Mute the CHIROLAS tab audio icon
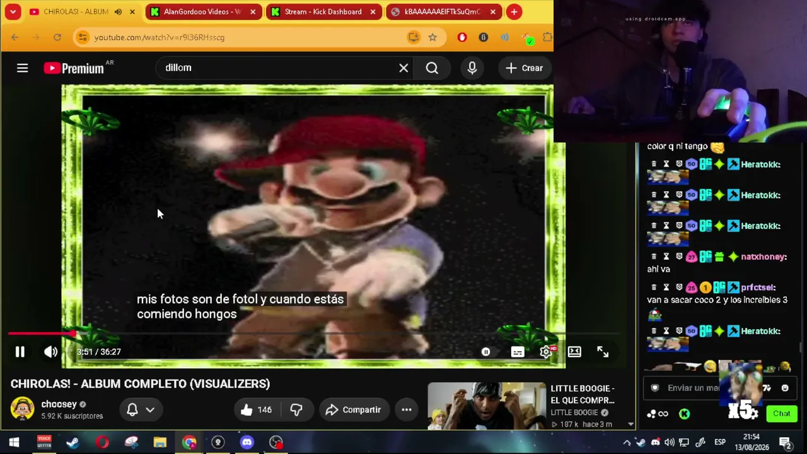Viewport: 807px width, 454px height. pyautogui.click(x=118, y=12)
